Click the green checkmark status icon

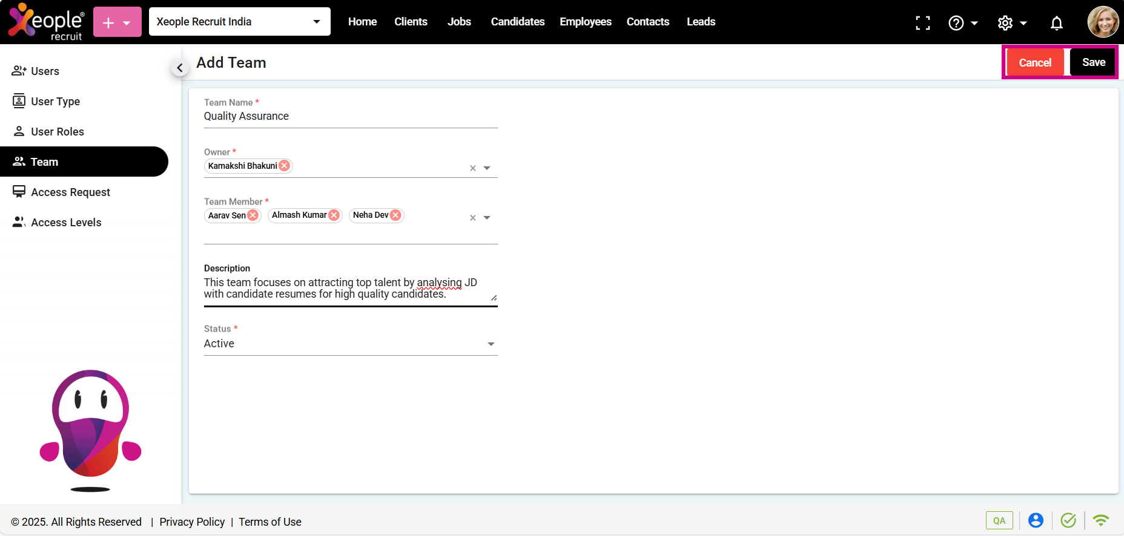(x=1068, y=520)
